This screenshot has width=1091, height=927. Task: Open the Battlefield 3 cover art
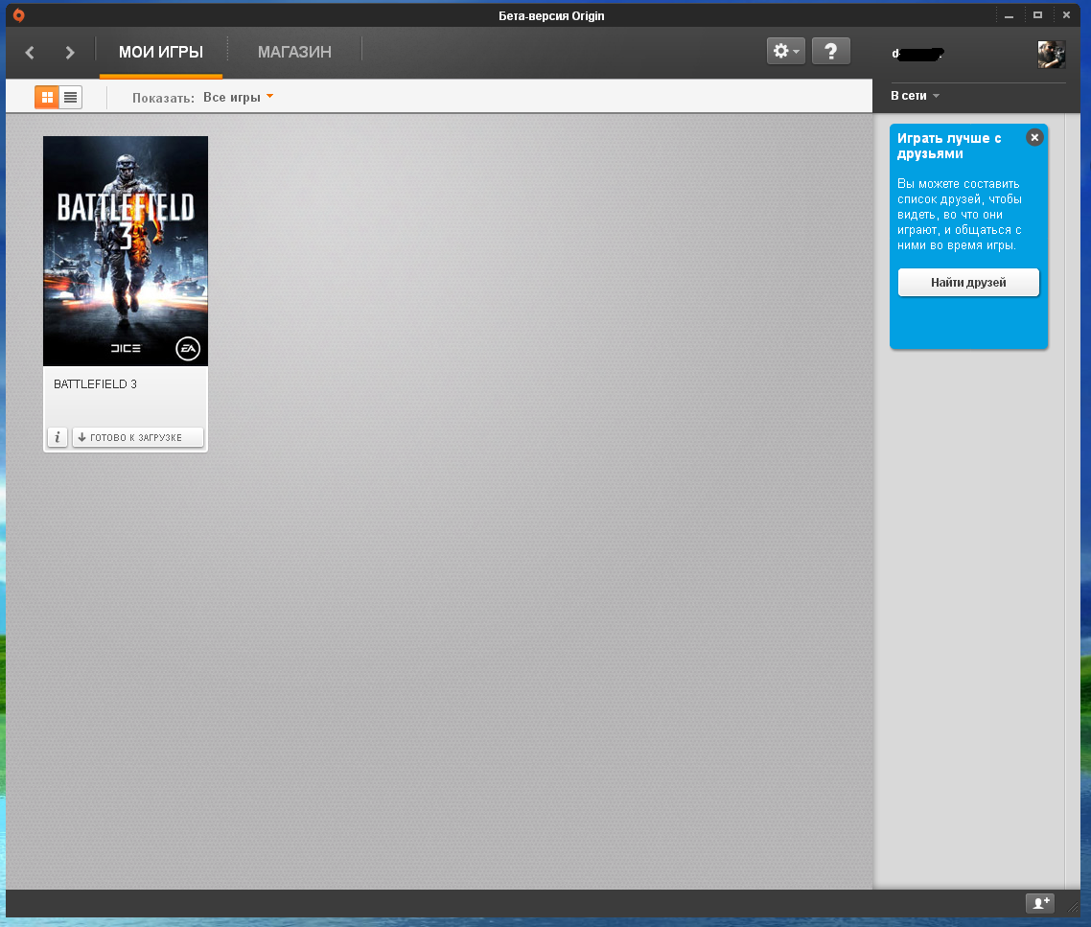pos(126,251)
